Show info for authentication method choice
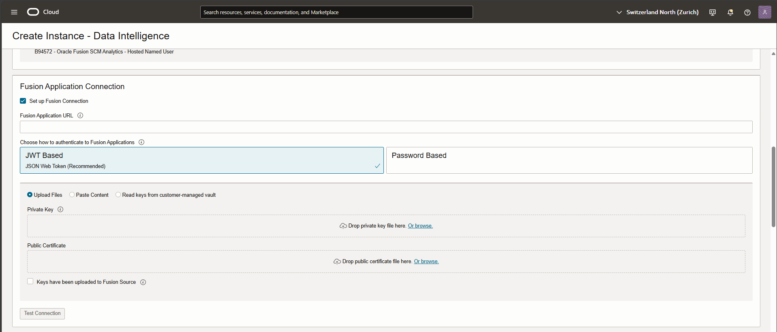Viewport: 777px width, 332px height. click(x=141, y=142)
